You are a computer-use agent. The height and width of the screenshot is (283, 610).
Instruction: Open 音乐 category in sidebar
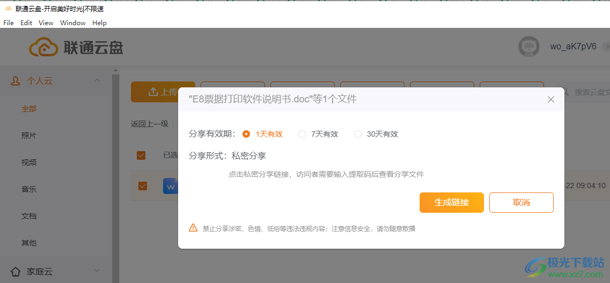(29, 190)
